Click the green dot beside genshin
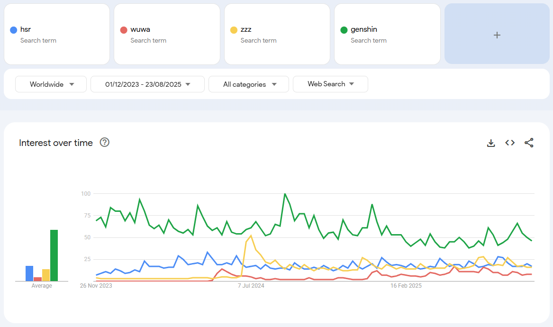Viewport: 553px width, 327px height. tap(344, 30)
